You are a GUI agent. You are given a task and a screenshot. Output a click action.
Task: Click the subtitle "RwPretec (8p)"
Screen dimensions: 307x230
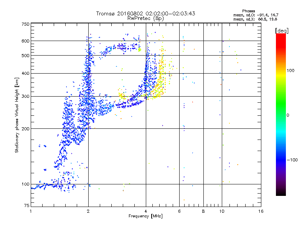(145, 18)
